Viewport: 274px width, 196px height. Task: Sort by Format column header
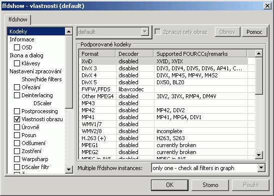(97, 54)
